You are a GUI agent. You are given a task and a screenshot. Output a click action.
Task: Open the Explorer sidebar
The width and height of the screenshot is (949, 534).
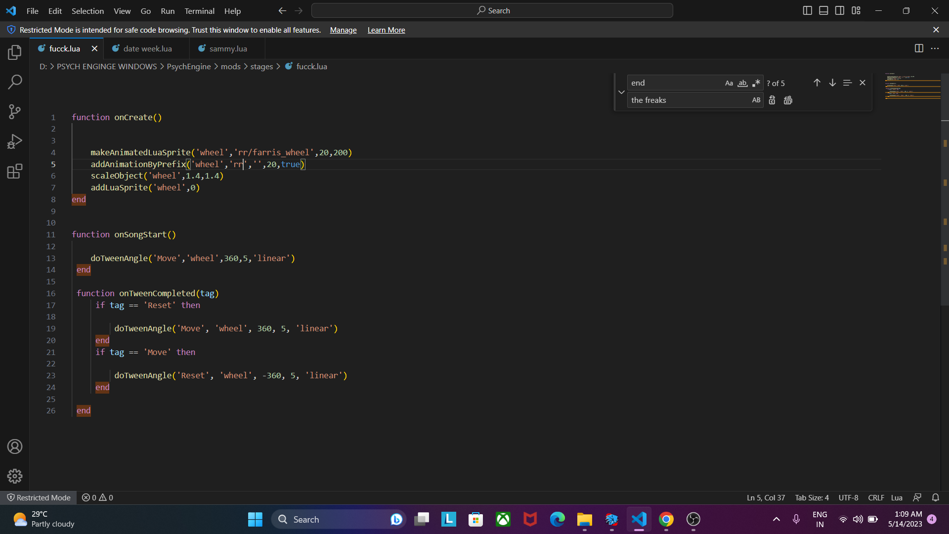(x=15, y=52)
